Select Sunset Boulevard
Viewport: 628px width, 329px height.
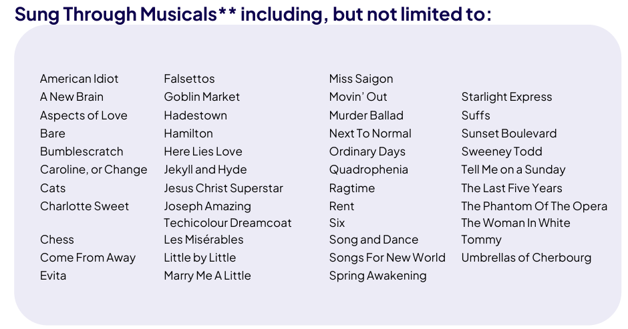click(509, 133)
